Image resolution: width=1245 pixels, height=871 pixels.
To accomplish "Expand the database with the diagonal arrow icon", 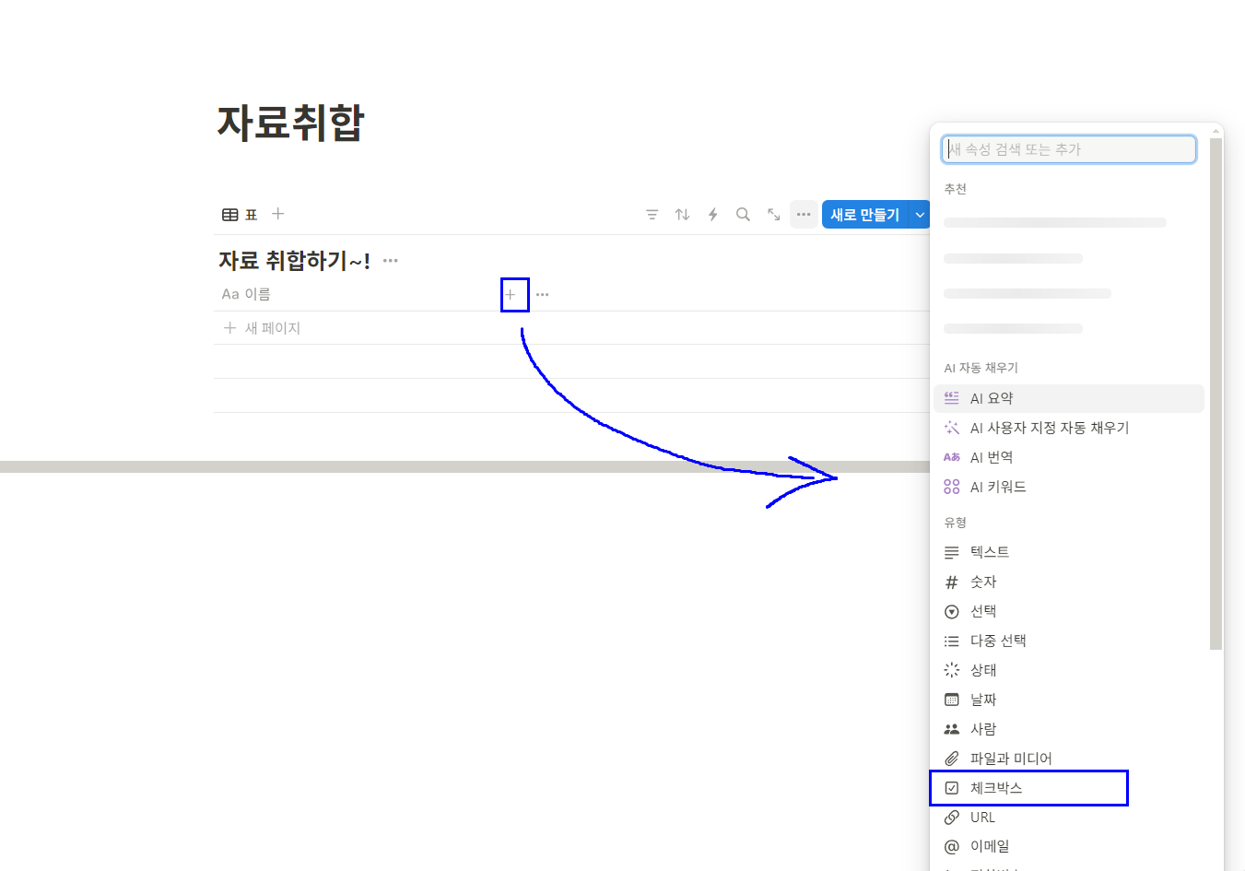I will coord(773,214).
